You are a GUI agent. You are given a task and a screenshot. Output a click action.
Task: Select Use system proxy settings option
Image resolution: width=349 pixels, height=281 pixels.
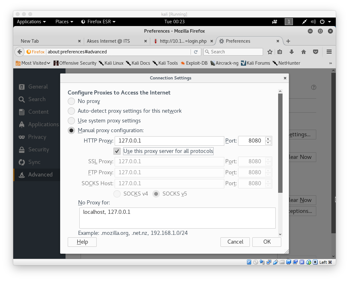[72, 121]
